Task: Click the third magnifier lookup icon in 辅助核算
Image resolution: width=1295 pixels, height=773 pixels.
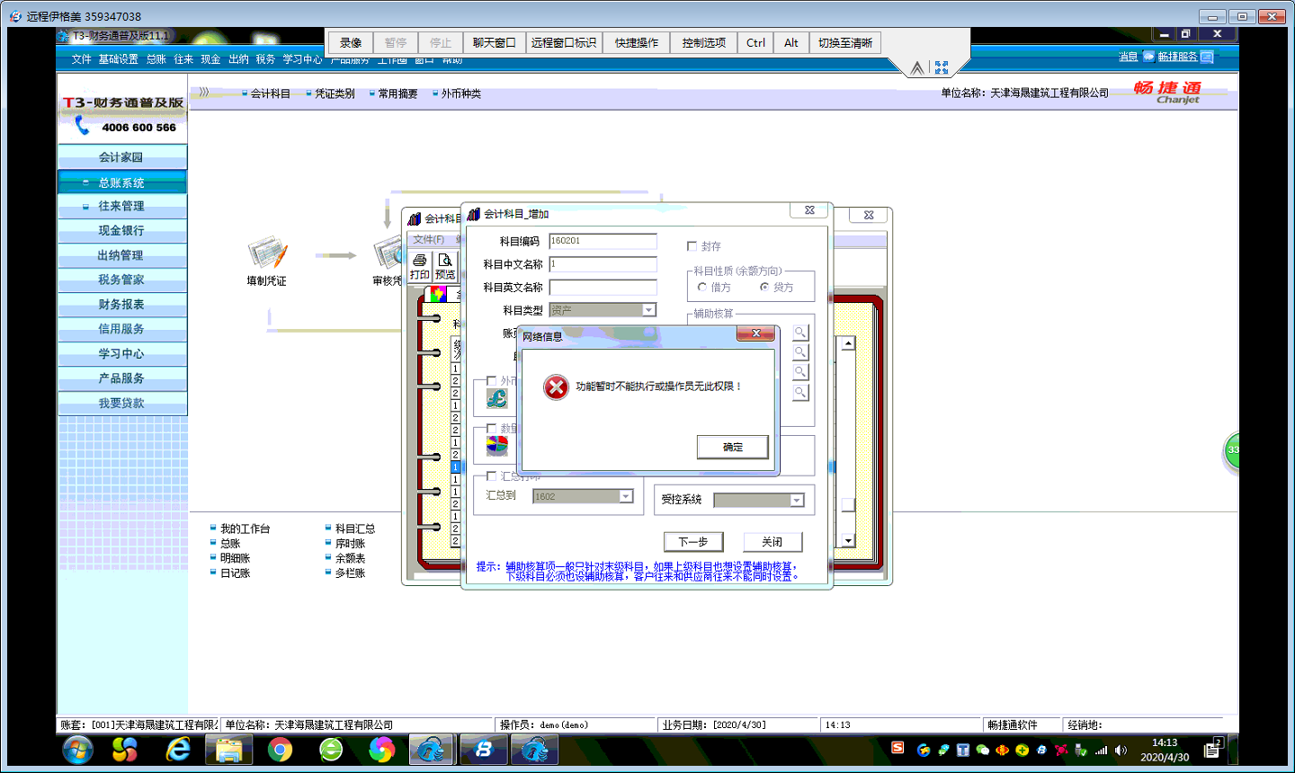Action: click(800, 372)
